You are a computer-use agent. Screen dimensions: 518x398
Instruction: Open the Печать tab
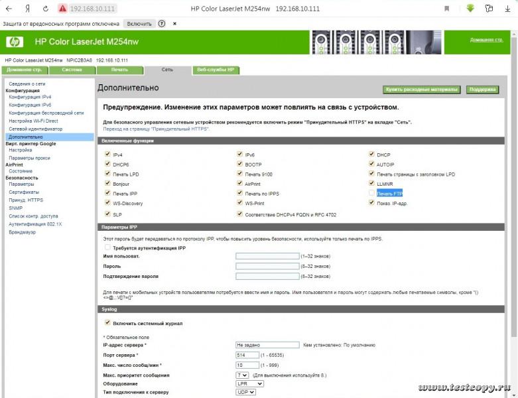click(119, 70)
